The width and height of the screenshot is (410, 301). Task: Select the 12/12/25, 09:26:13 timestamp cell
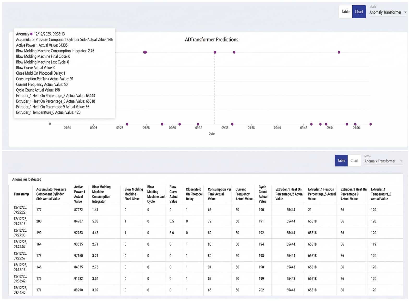pyautogui.click(x=20, y=221)
